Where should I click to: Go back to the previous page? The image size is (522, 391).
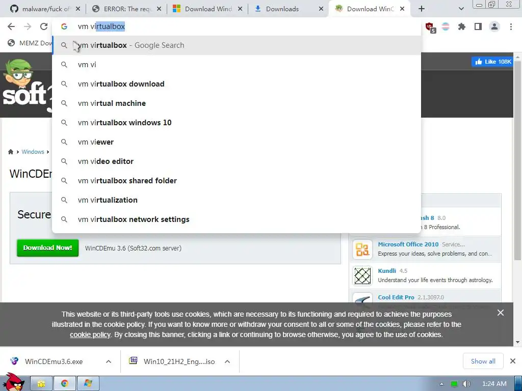click(x=11, y=26)
